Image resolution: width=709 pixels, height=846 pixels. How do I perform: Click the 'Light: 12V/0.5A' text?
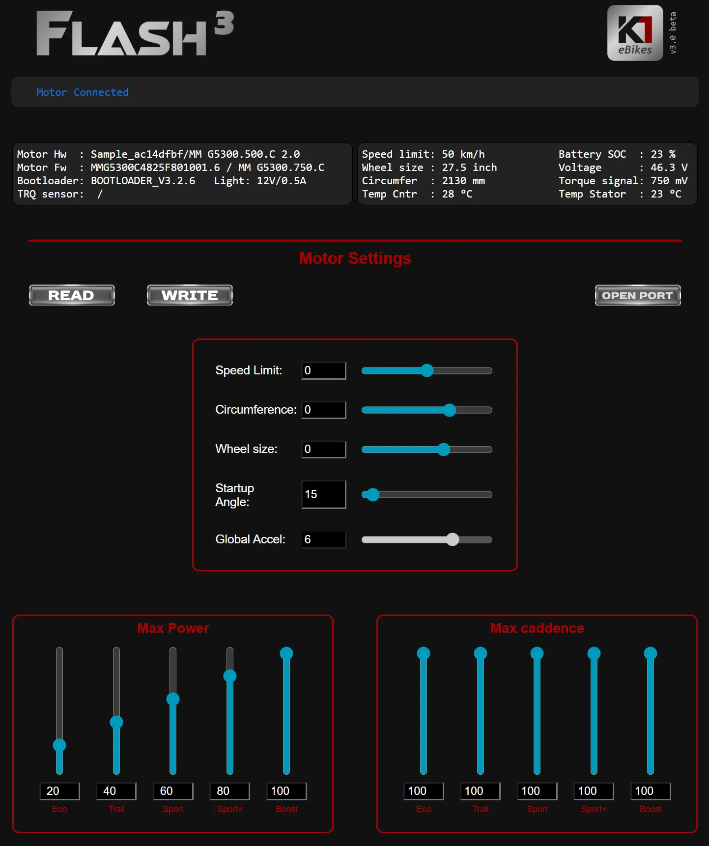260,181
